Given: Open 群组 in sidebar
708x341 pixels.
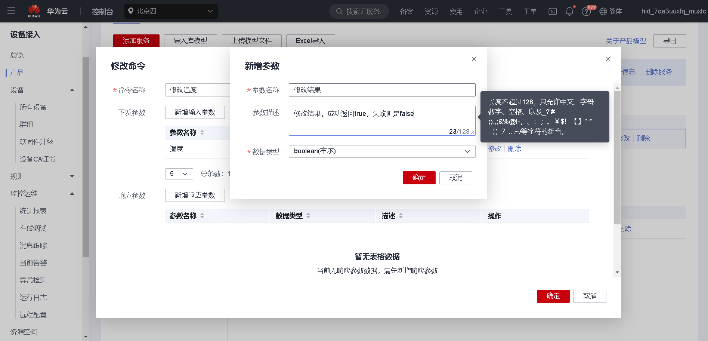Looking at the screenshot, I should (x=27, y=125).
